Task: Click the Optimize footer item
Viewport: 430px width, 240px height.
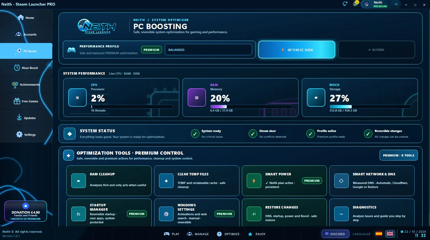Action: [x=228, y=234]
